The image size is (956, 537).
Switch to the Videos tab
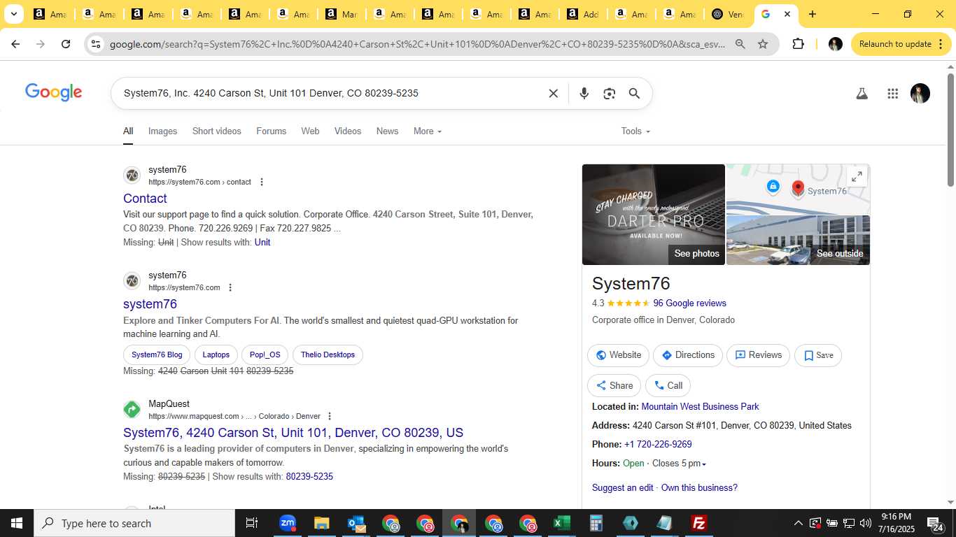(x=348, y=131)
